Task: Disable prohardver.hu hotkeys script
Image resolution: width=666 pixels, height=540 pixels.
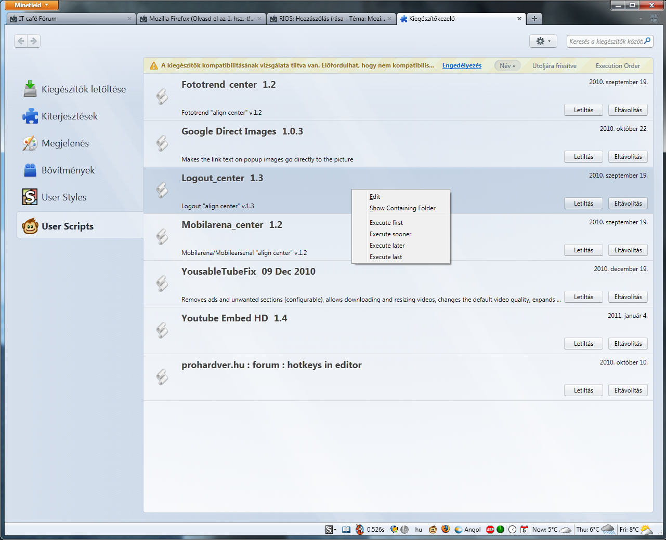Action: coord(583,390)
